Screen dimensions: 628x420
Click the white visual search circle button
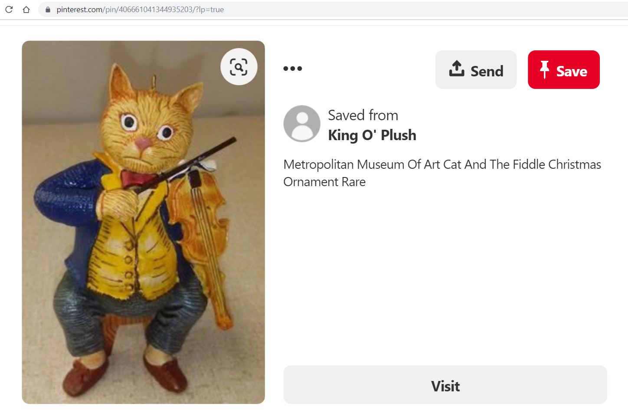239,67
